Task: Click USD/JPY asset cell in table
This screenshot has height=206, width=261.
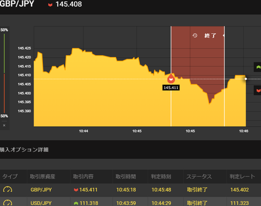Action: tap(41, 203)
